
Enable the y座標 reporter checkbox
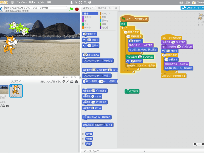point(83,139)
